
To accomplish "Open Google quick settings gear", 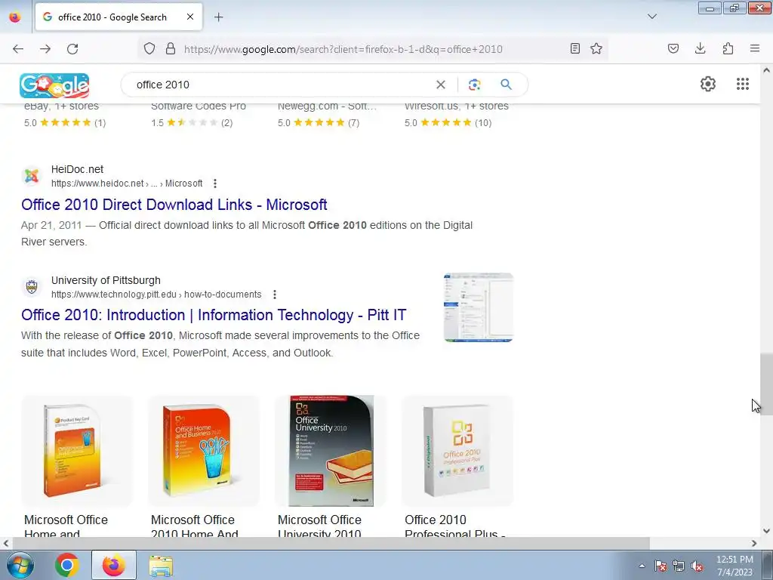I will click(x=708, y=84).
